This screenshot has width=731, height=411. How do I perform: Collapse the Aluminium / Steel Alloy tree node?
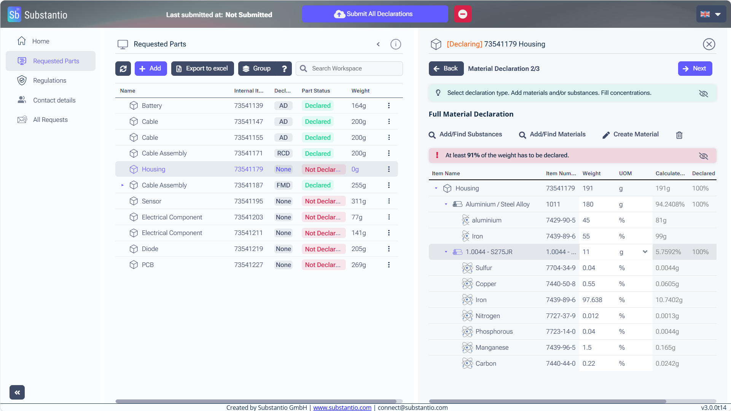tap(446, 204)
